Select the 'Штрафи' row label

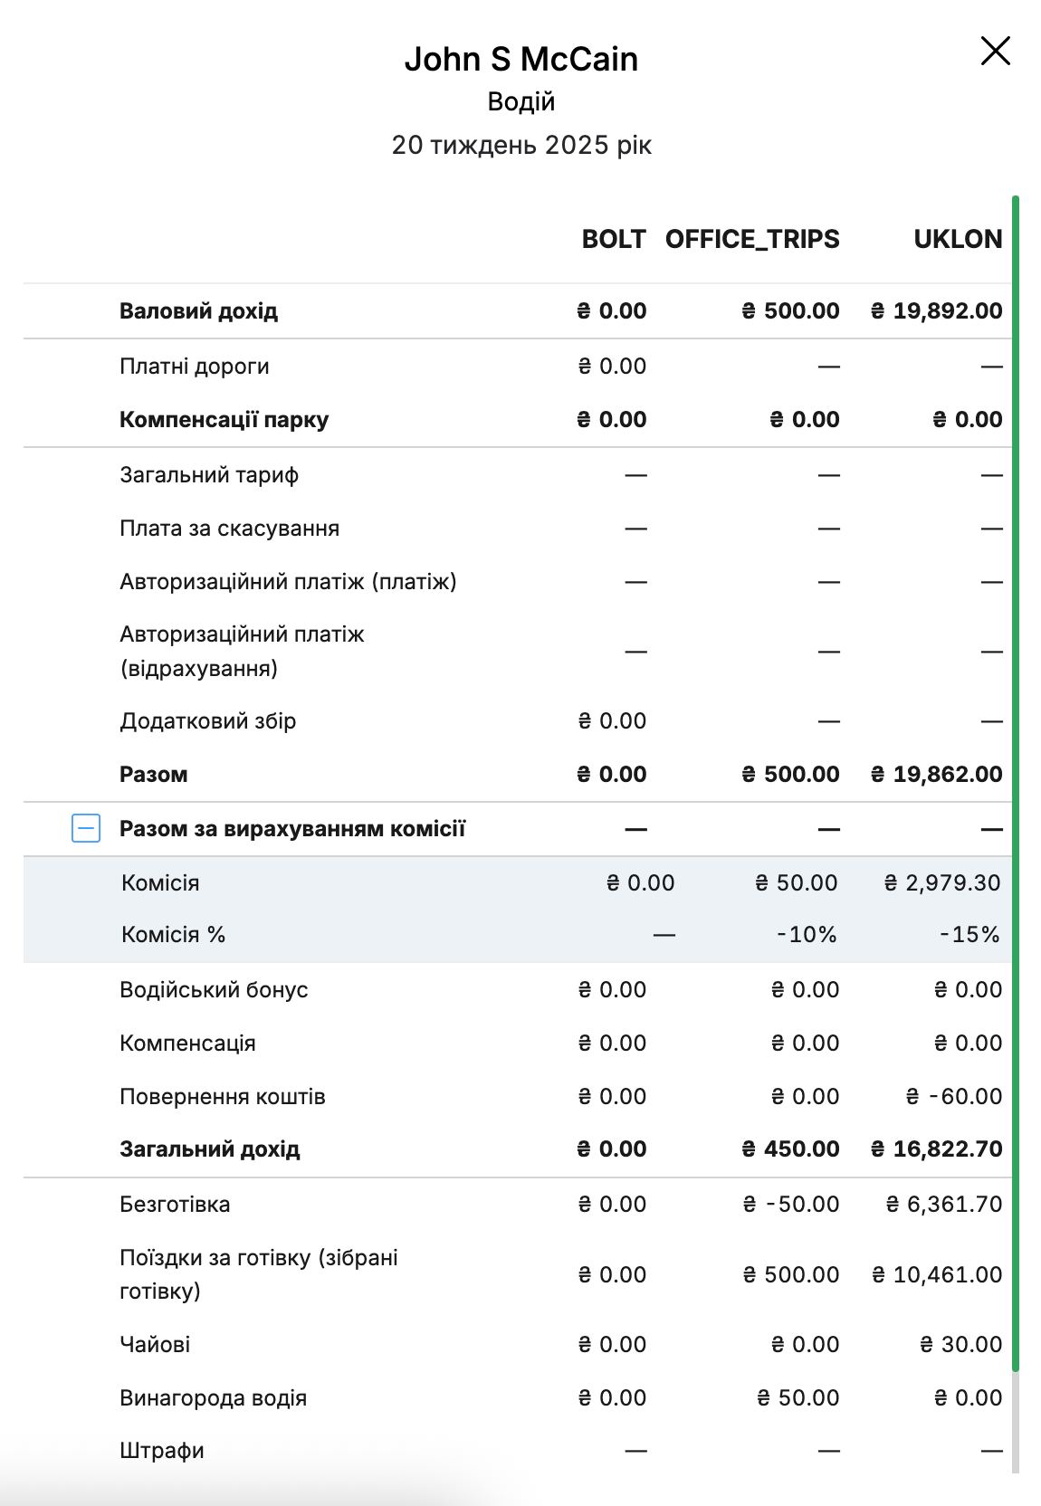tap(162, 1451)
